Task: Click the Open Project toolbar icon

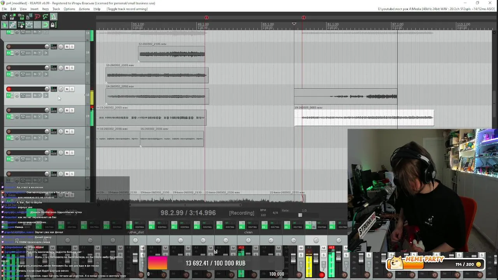Action: coord(12,17)
